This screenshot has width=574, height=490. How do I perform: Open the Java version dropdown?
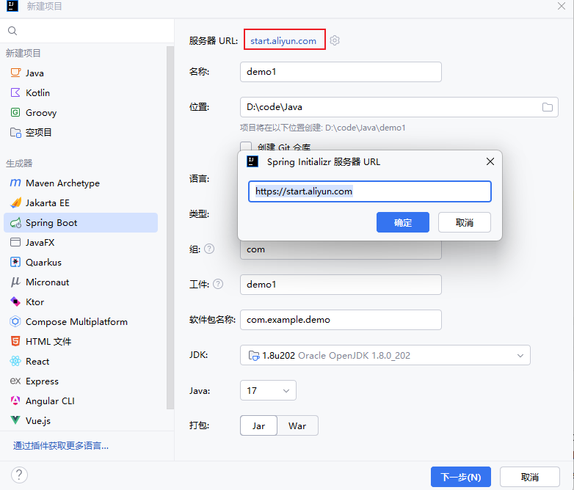tap(268, 390)
